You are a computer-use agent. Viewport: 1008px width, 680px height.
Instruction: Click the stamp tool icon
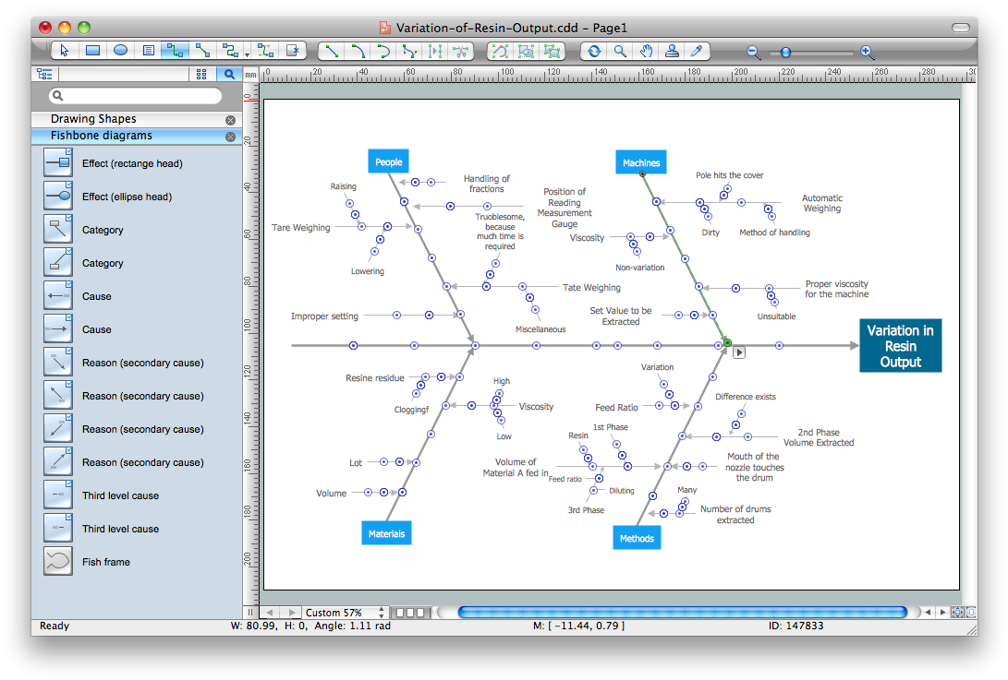pyautogui.click(x=673, y=51)
